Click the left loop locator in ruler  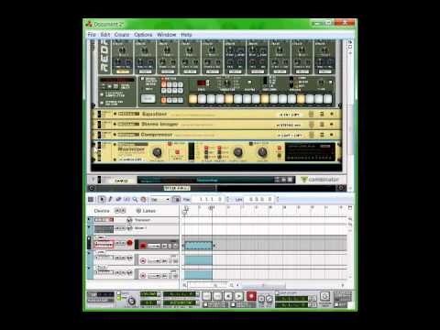click(186, 209)
